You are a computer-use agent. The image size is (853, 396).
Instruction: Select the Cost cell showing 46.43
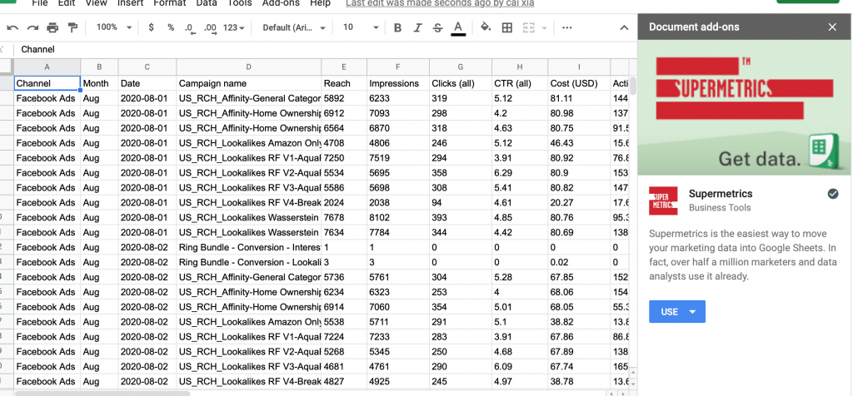tap(579, 143)
